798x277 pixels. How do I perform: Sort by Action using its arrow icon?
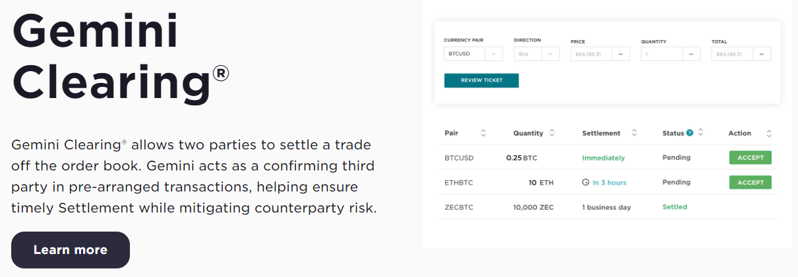[769, 133]
